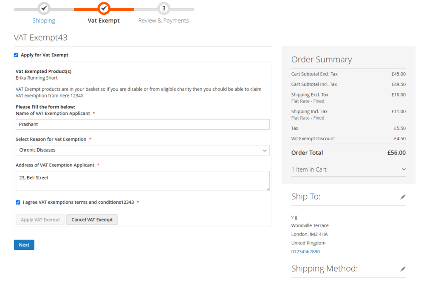The image size is (435, 283).
Task: Click the blue Next button
Action: [x=24, y=245]
